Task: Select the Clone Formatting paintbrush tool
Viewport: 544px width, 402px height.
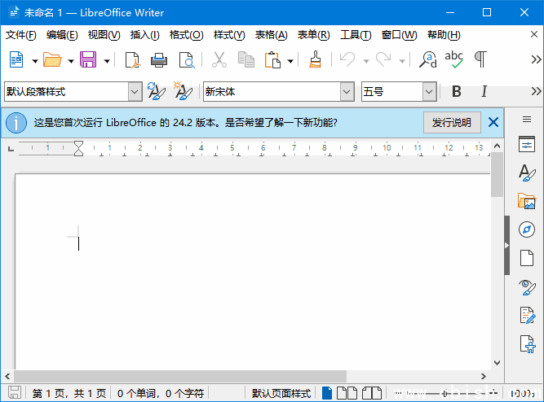Action: click(x=316, y=59)
